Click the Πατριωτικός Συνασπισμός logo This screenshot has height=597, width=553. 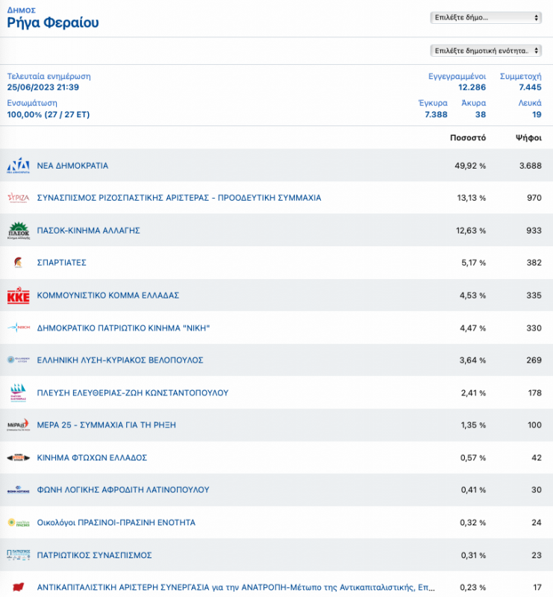[x=18, y=554]
